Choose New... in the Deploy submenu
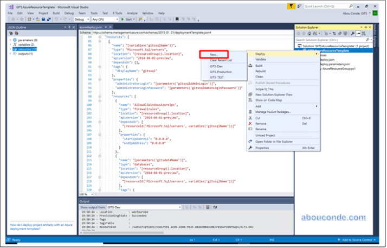Image resolution: width=387 pixels, height=248 pixels. pyautogui.click(x=214, y=54)
